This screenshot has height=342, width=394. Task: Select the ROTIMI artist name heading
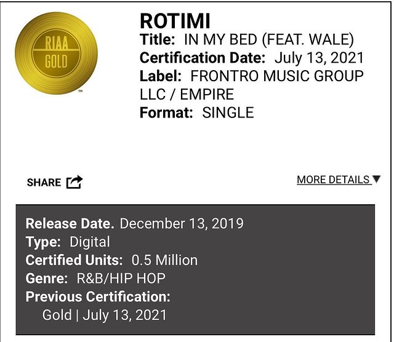pos(175,22)
